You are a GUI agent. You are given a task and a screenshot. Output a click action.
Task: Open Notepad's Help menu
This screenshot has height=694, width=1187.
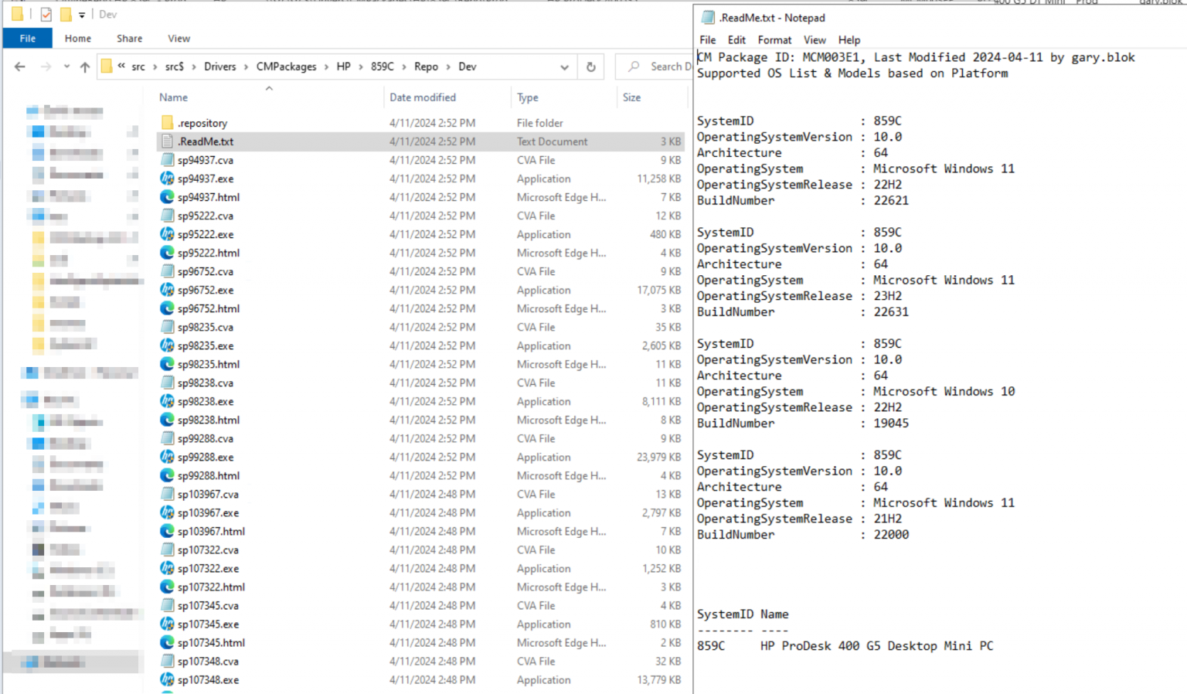point(849,40)
